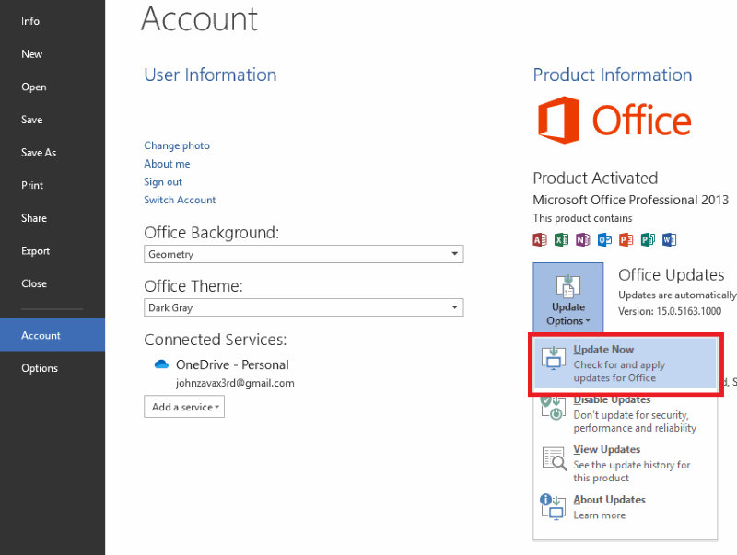Choose Update Now from the menu
The height and width of the screenshot is (555, 737).
click(x=626, y=364)
